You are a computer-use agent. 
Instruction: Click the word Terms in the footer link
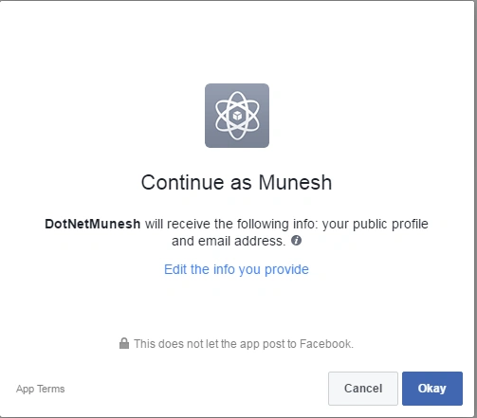51,389
